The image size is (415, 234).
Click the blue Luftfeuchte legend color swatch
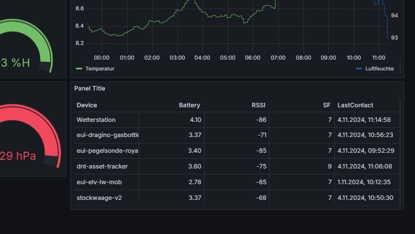(359, 69)
